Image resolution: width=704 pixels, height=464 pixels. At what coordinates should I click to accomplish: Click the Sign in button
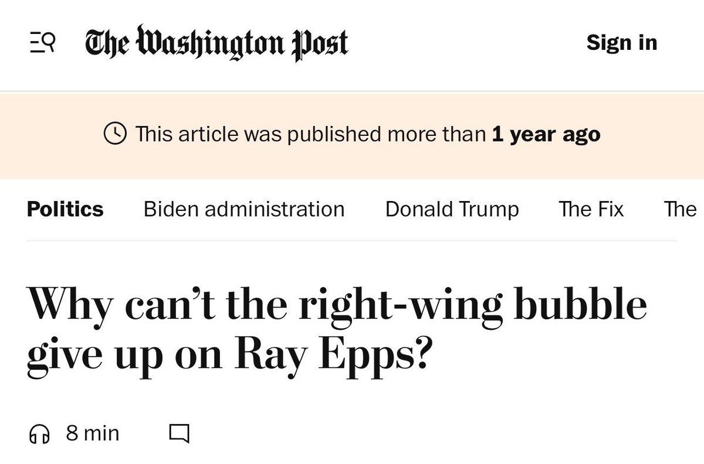(621, 43)
